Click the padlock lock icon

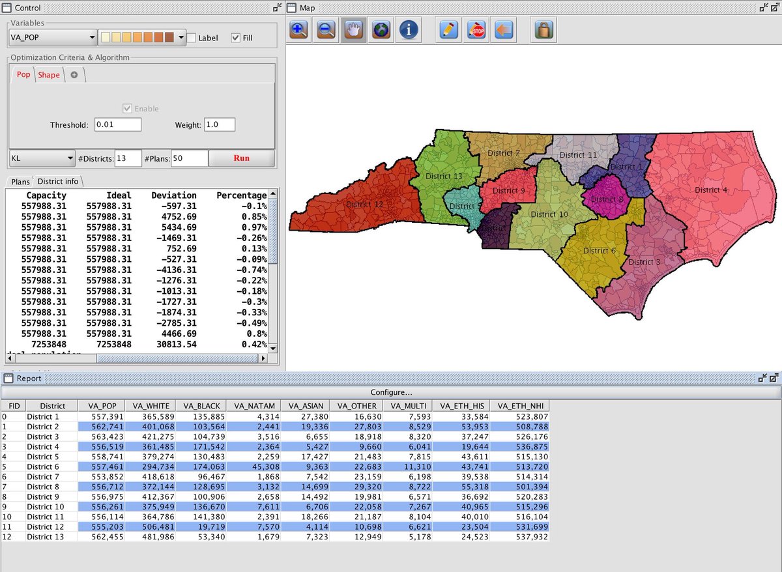543,29
